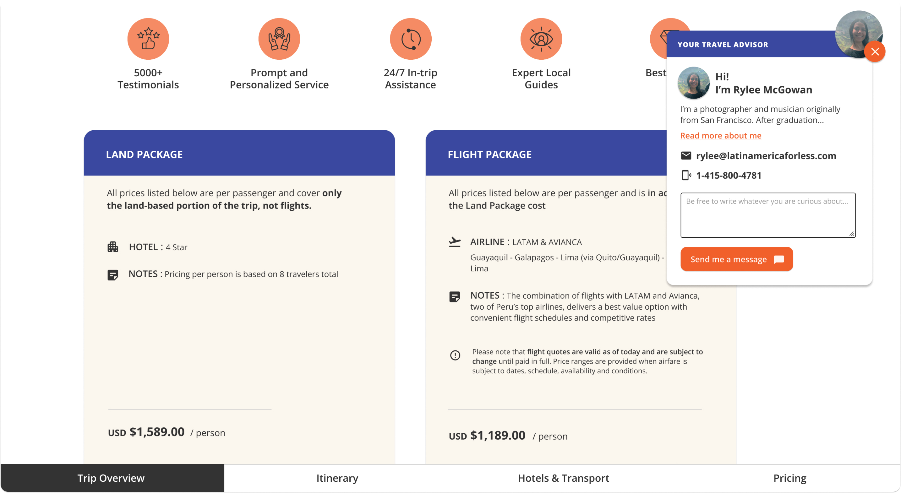Click the 5000+ Testimonials thumbs-up icon

coord(148,39)
